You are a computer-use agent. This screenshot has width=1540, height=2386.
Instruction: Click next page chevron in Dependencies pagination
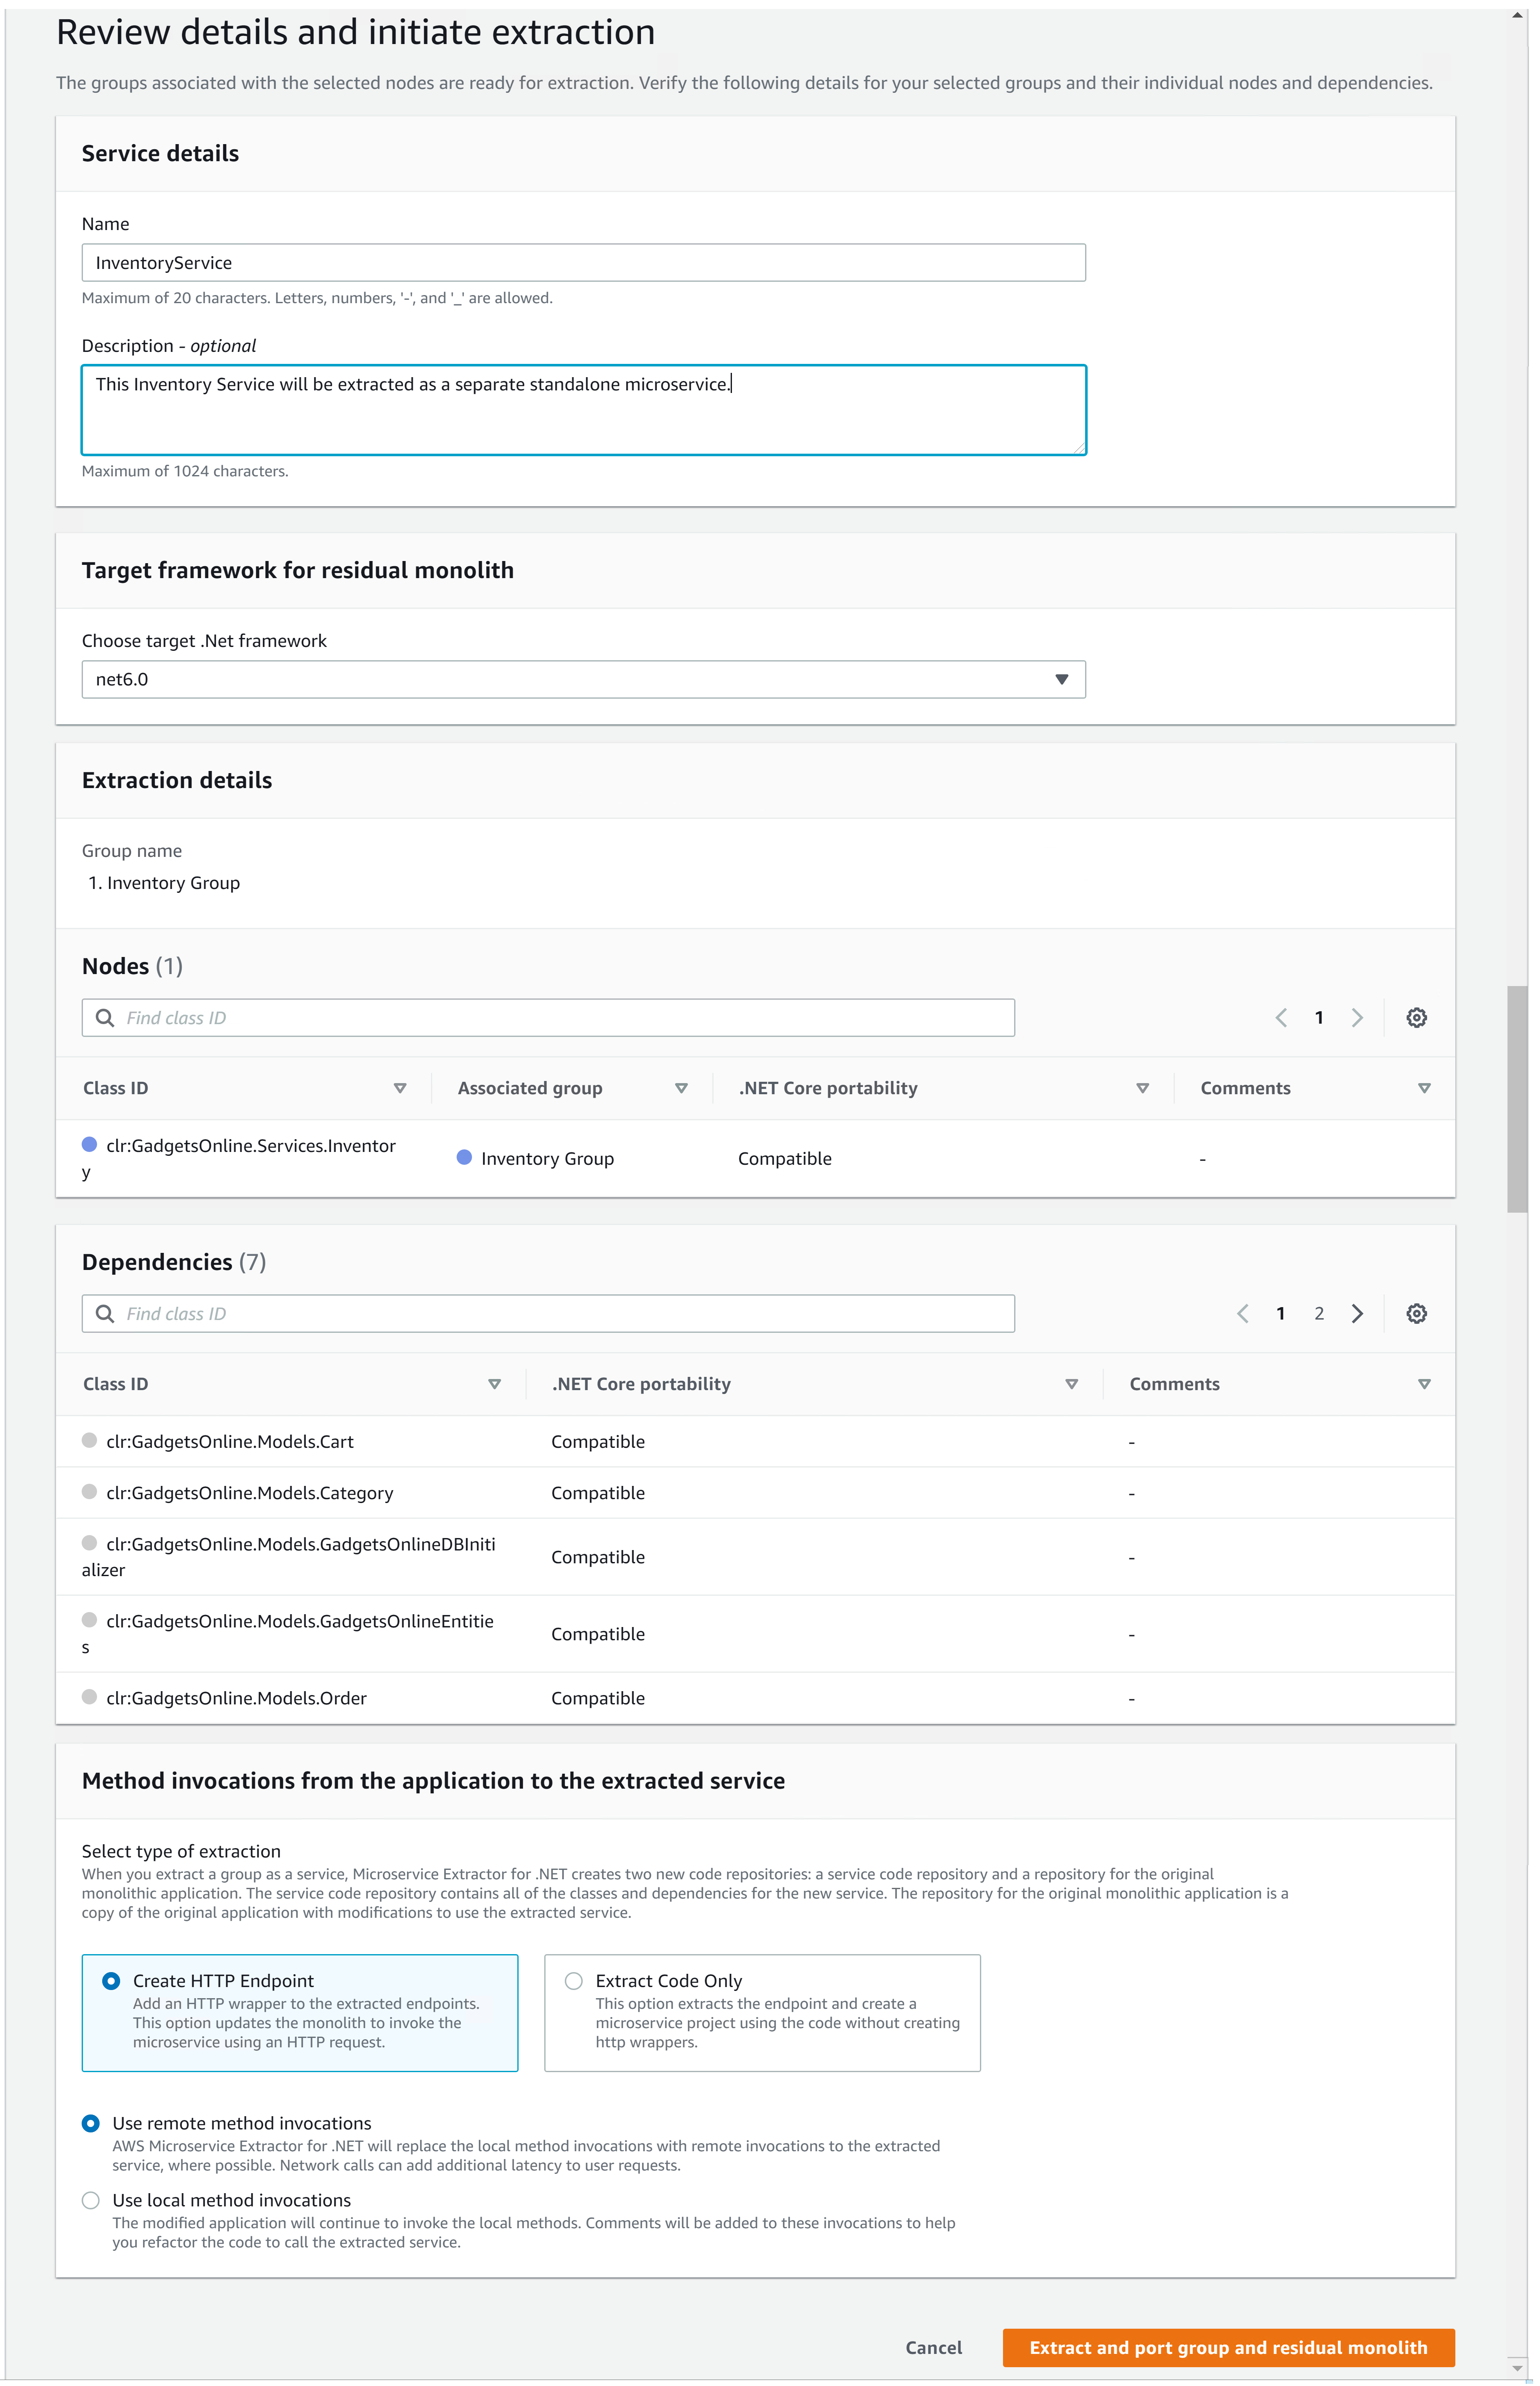point(1357,1313)
